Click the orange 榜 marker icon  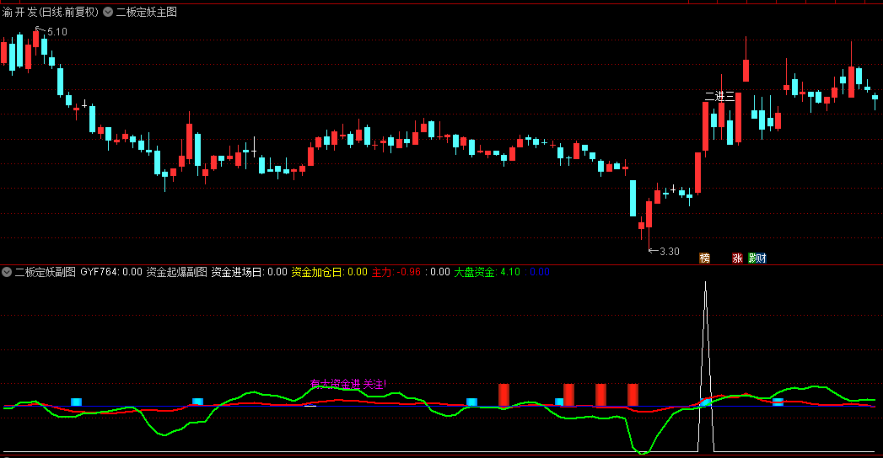click(x=704, y=258)
